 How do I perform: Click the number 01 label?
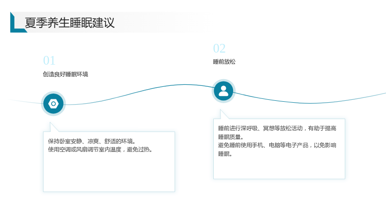point(49,61)
